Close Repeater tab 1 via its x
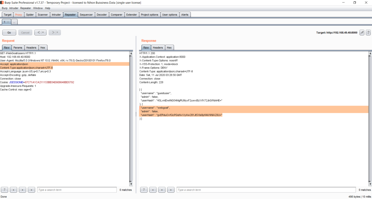 pos(8,22)
